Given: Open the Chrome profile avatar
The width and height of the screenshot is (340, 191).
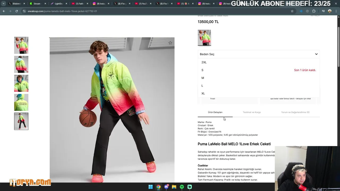Looking at the screenshot, I should point(330,11).
